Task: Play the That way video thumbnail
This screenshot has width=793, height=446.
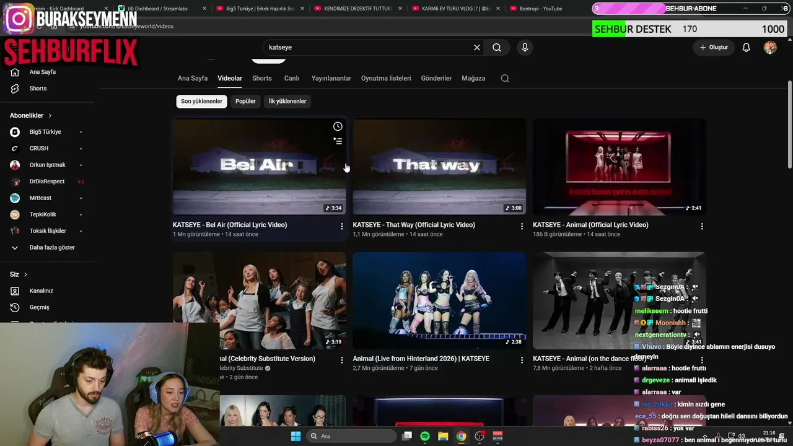Action: tap(440, 167)
